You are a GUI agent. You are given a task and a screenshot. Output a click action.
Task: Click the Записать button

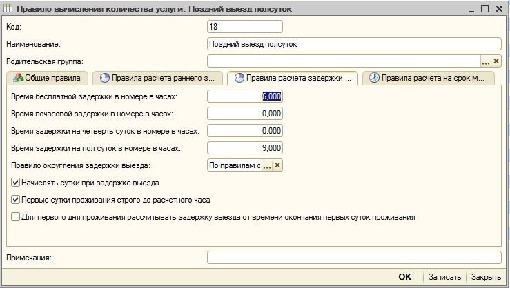pyautogui.click(x=444, y=277)
